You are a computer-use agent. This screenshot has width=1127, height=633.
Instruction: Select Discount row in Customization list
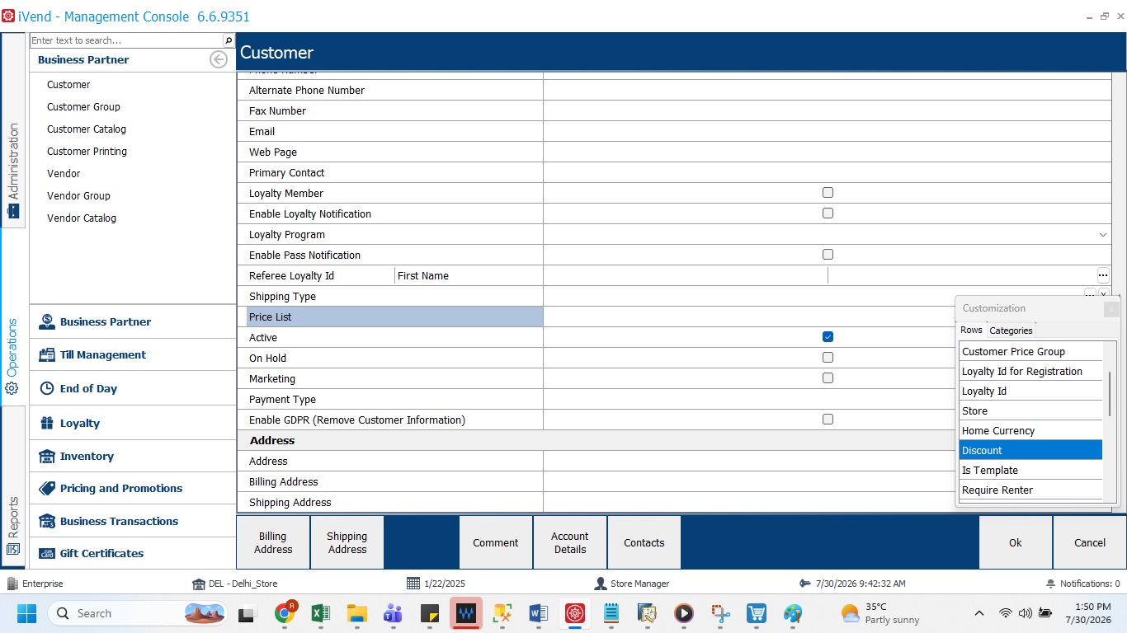pos(1030,450)
